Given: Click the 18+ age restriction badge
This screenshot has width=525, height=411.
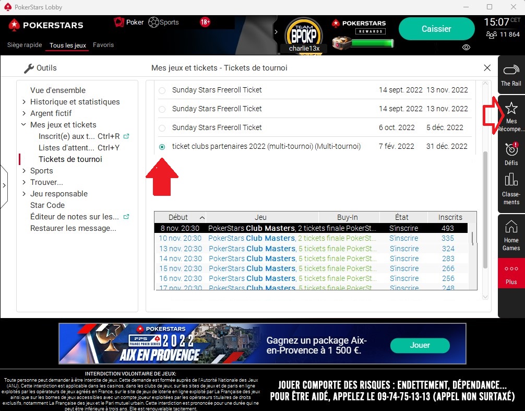Looking at the screenshot, I should click(x=205, y=22).
